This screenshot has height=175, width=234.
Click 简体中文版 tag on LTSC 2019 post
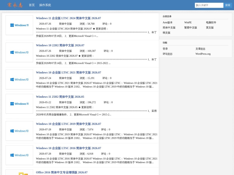(x=65, y=129)
